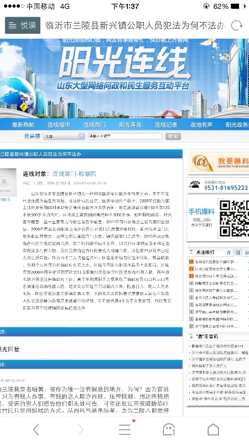Open the 连线部门 nav item
This screenshot has width=249, height=443.
[x=95, y=125]
